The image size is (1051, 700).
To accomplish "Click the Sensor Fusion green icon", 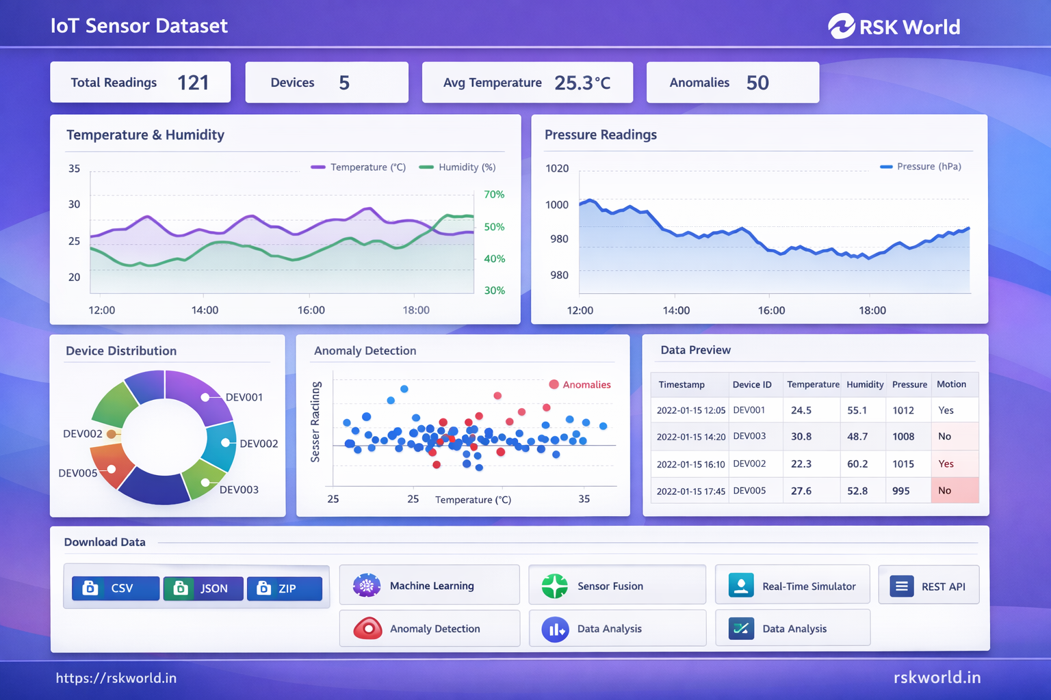I will click(555, 586).
